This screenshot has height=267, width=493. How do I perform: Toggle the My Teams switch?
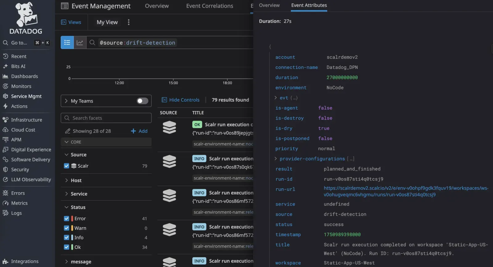coord(142,101)
